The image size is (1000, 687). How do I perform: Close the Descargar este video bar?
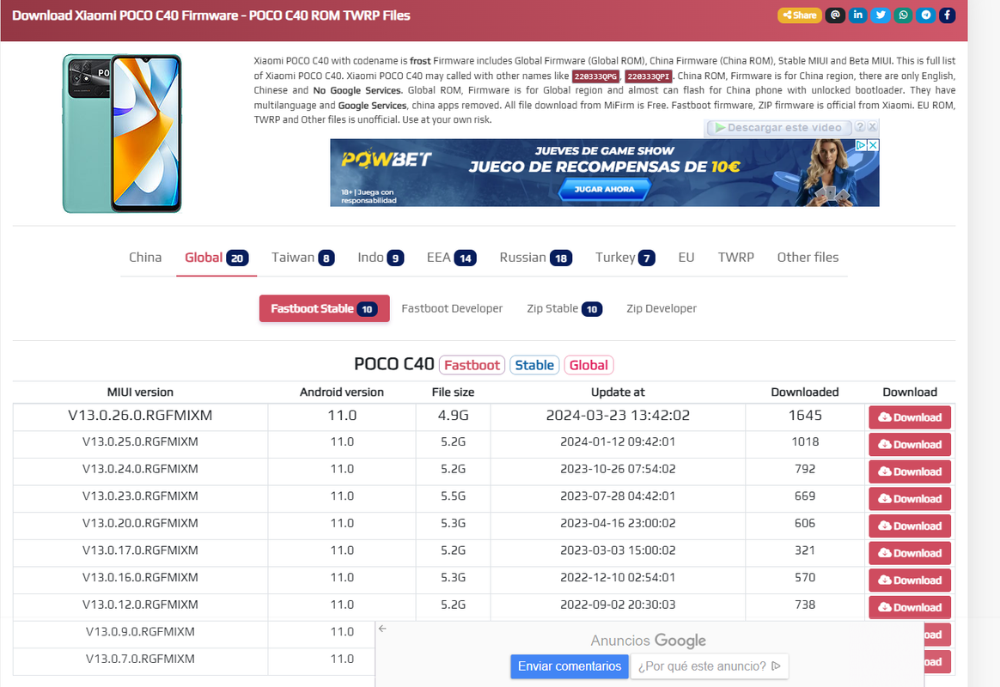873,126
